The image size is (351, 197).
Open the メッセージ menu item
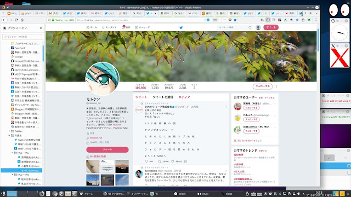click(143, 27)
